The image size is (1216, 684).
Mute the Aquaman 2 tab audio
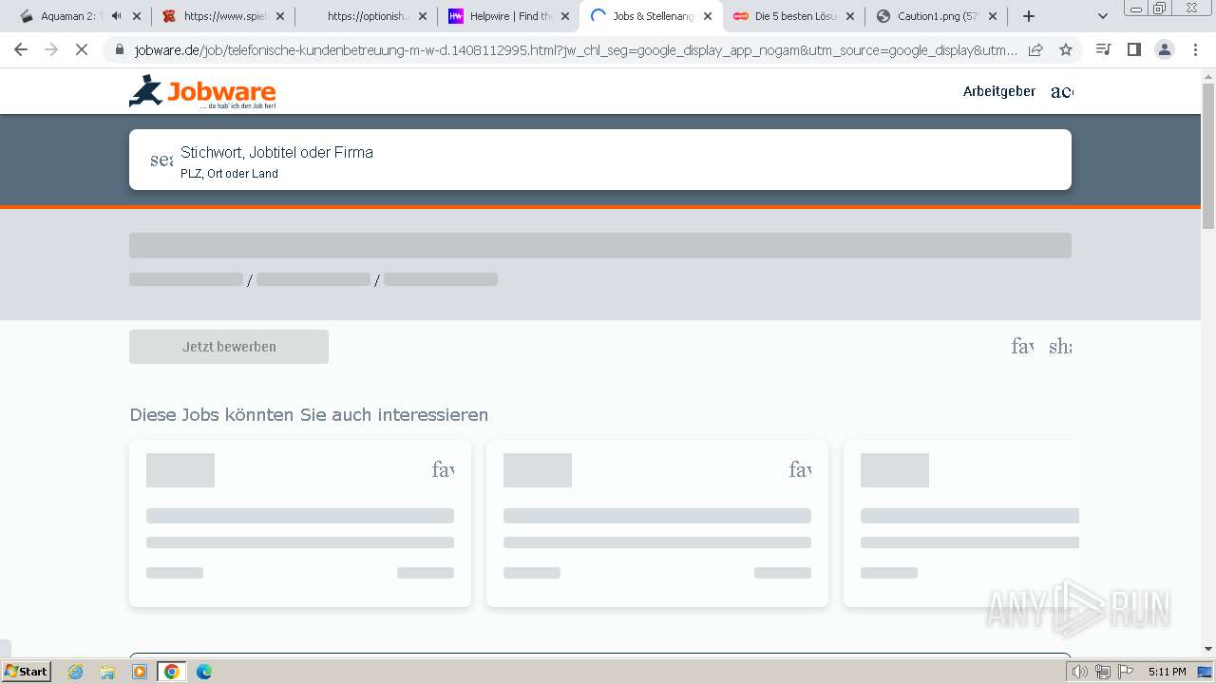(x=116, y=16)
